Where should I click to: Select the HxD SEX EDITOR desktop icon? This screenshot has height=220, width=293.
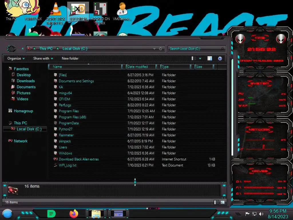coord(78,11)
